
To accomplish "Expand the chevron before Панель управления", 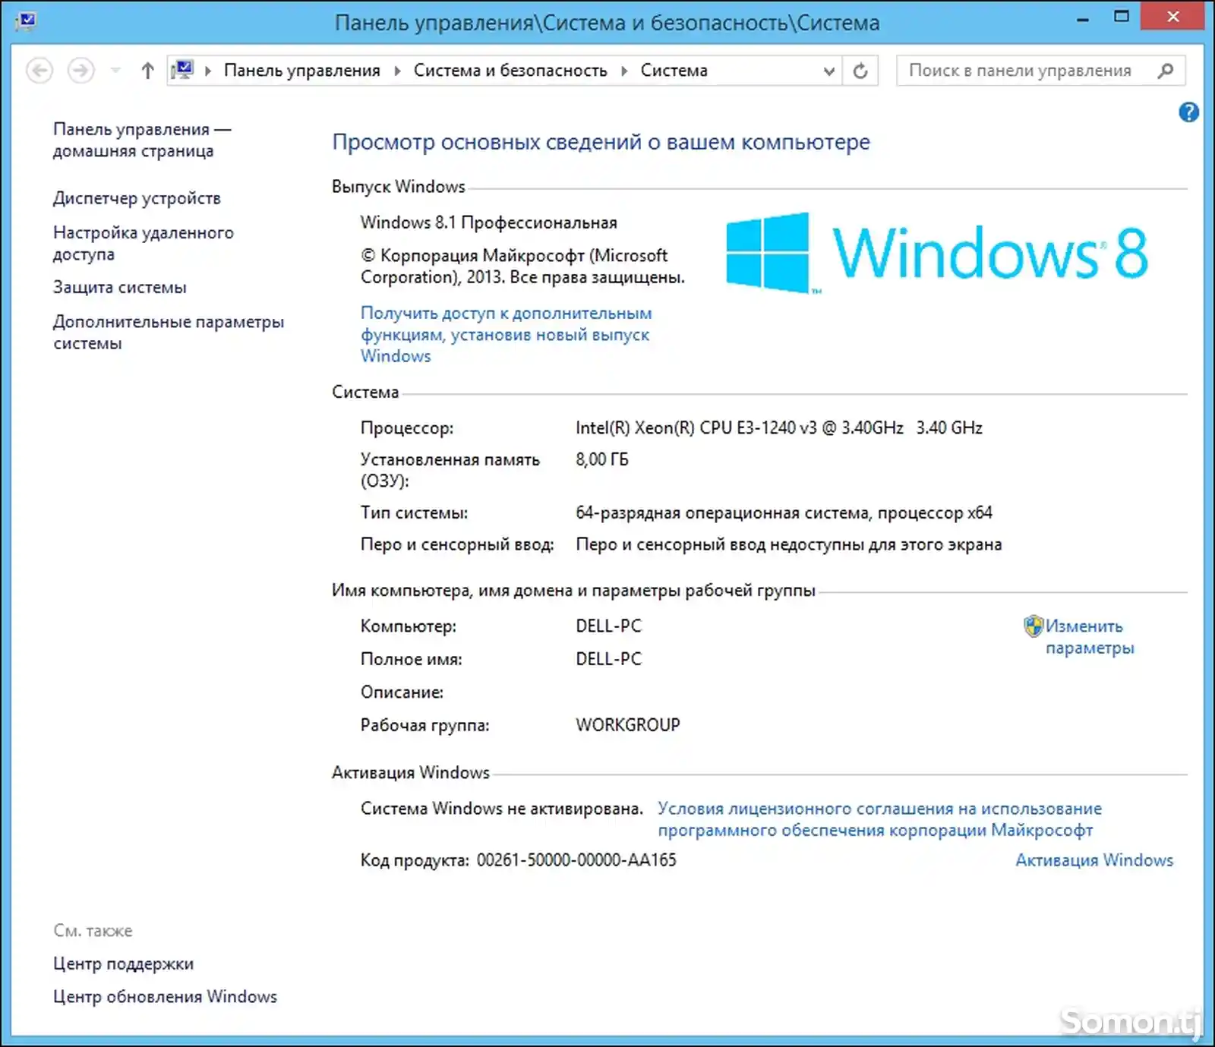I will 208,71.
